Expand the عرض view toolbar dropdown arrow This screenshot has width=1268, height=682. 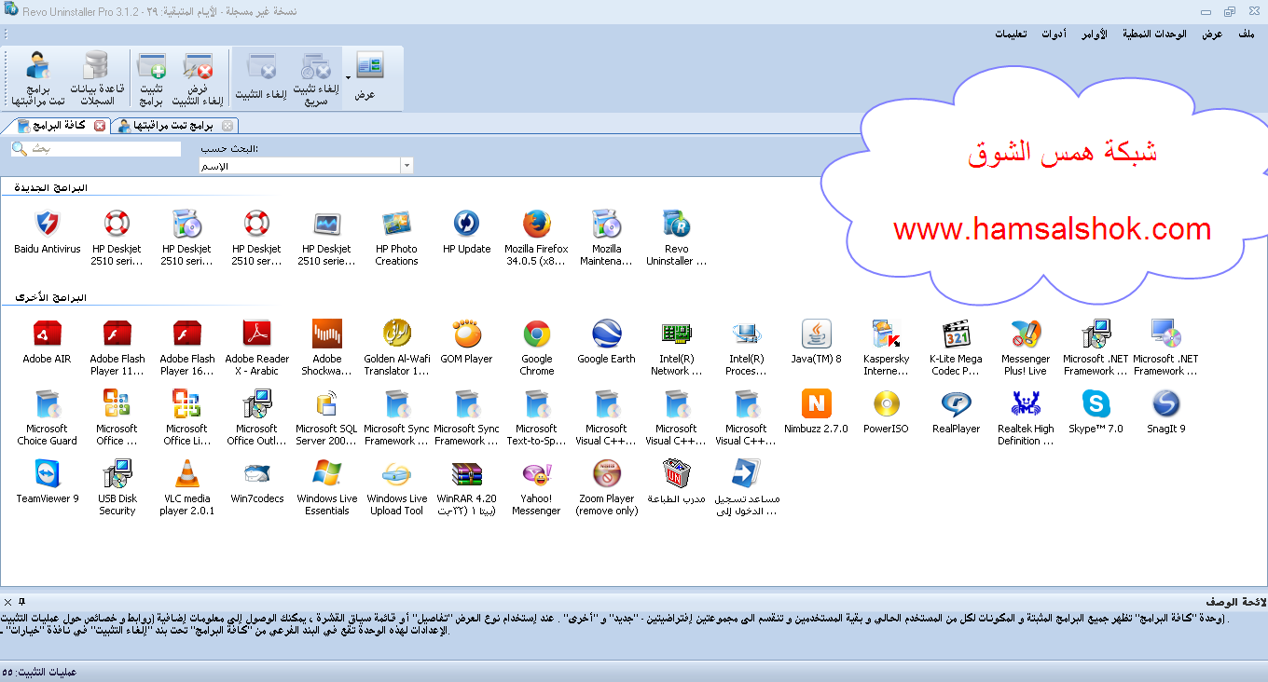[348, 77]
